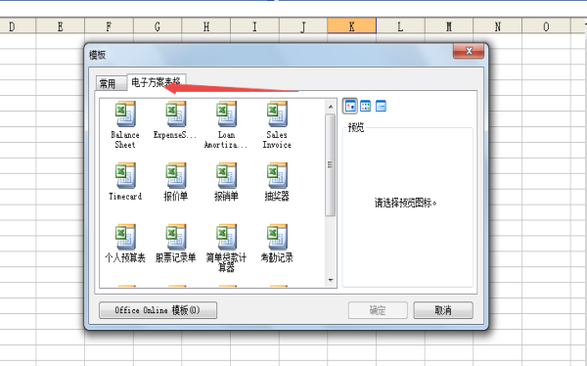The image size is (587, 366).
Task: Click the Office Online 模板 button
Action: point(158,310)
